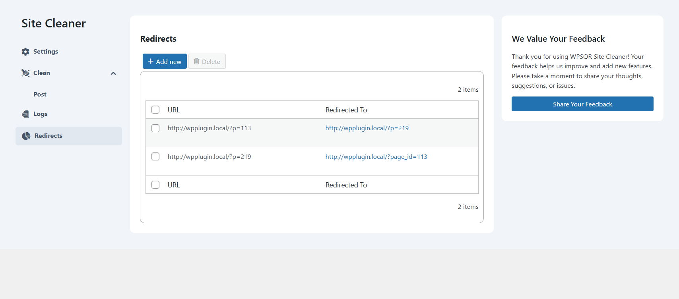The height and width of the screenshot is (299, 679).
Task: Click We Value Your Feedback heading
Action: 558,39
